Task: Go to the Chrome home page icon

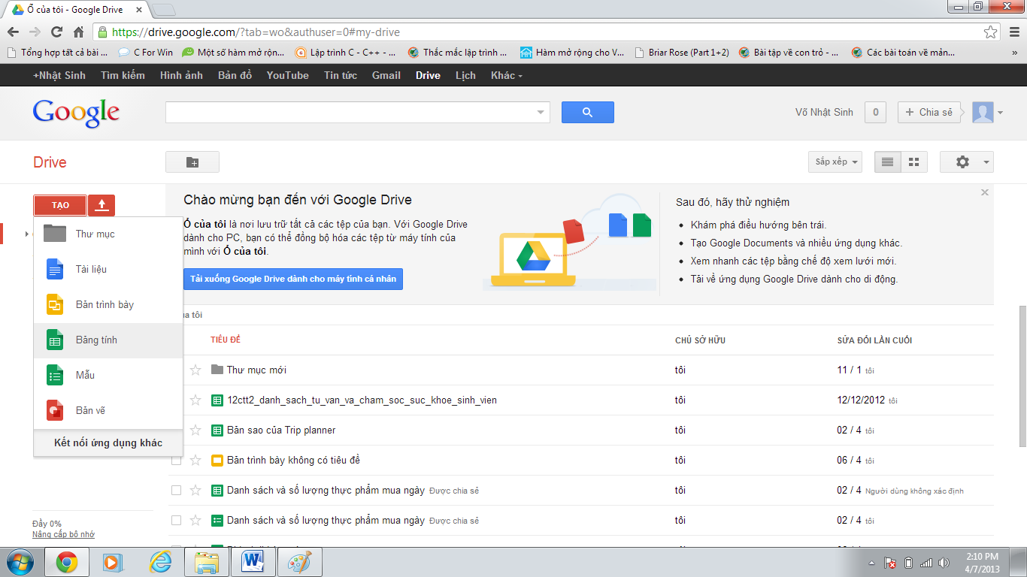Action: [x=78, y=32]
